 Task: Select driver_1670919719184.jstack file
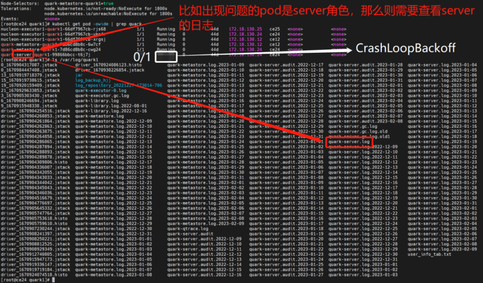pos(35,270)
